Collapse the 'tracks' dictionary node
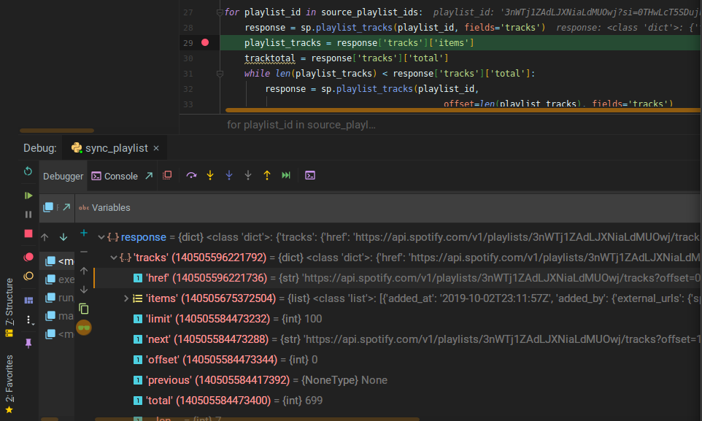The width and height of the screenshot is (702, 421). tap(114, 258)
